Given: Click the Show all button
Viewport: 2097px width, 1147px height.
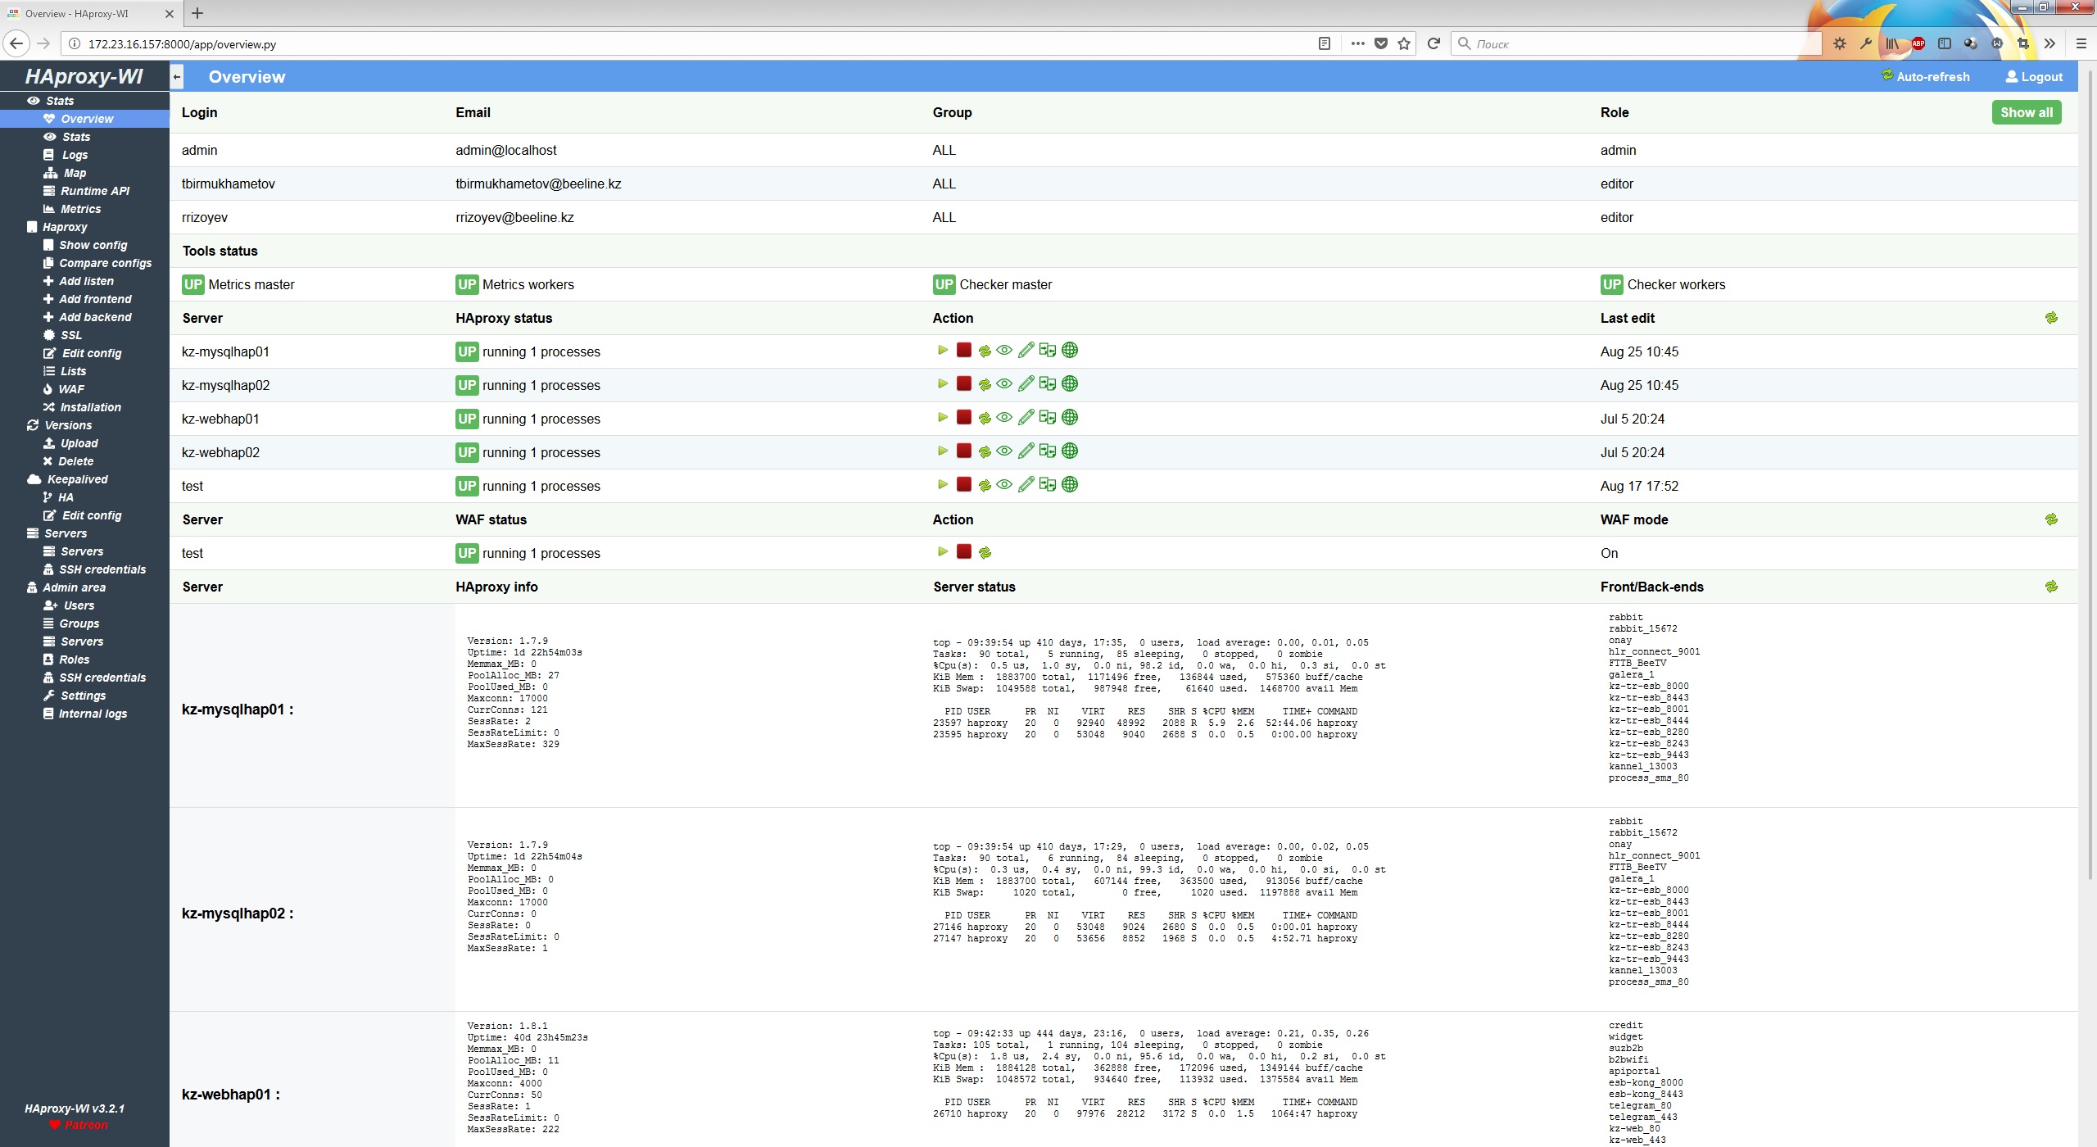Looking at the screenshot, I should [2026, 112].
